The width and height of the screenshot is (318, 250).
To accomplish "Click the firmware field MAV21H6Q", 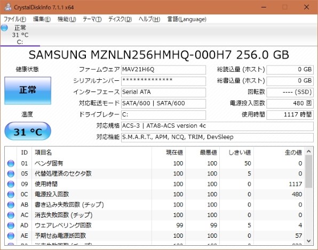I will click(x=163, y=70).
